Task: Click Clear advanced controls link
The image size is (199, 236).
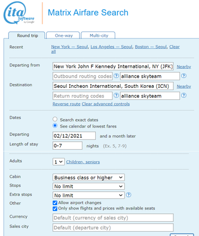Action: pyautogui.click(x=105, y=104)
